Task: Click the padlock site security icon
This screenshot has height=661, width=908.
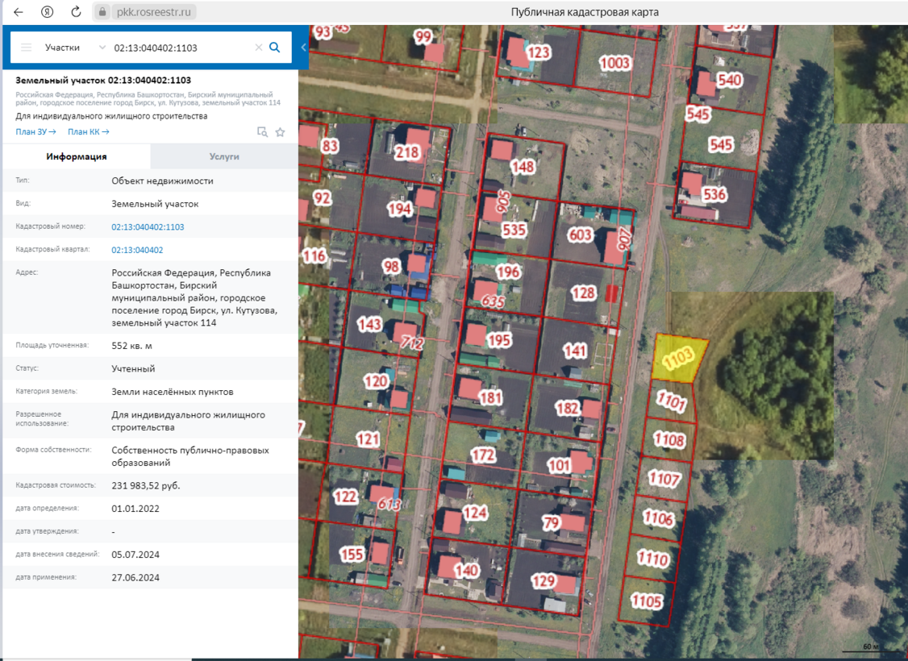Action: (102, 12)
